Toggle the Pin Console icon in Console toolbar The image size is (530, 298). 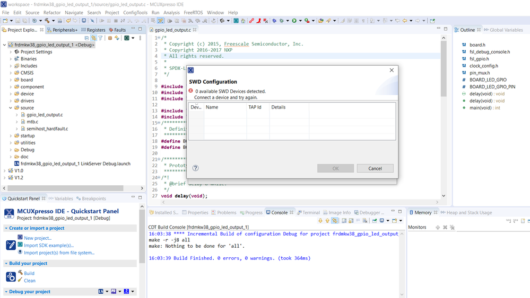(375, 221)
